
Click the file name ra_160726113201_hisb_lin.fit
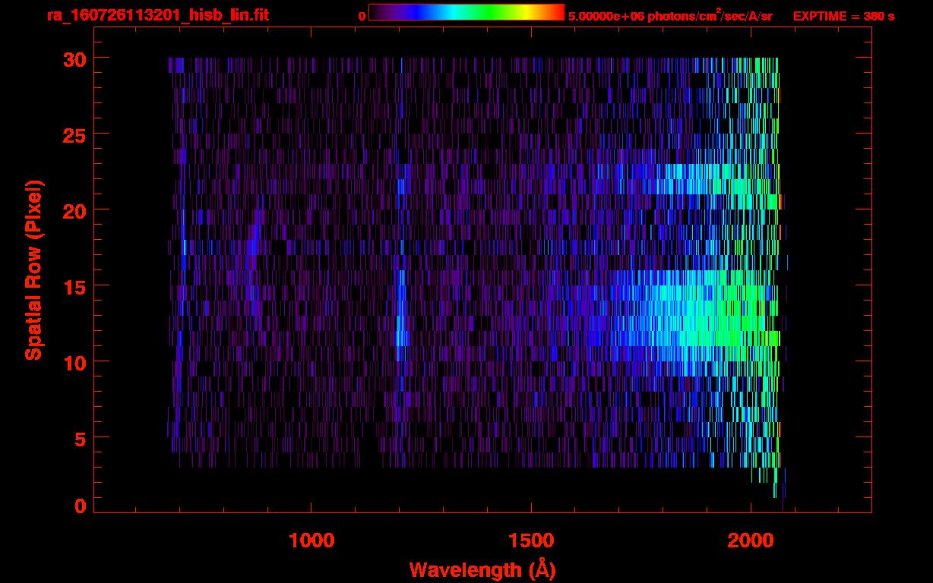click(157, 15)
